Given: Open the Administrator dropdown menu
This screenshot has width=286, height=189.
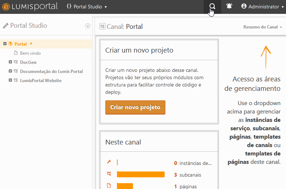Looking at the screenshot, I should pyautogui.click(x=263, y=7).
